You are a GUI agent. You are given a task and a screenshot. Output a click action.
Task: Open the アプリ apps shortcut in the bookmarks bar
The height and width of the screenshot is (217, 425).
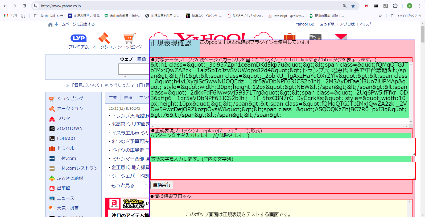(11, 16)
